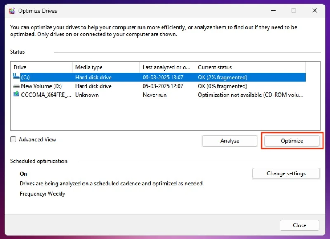Sort by the Drive column header

[x=41, y=67]
